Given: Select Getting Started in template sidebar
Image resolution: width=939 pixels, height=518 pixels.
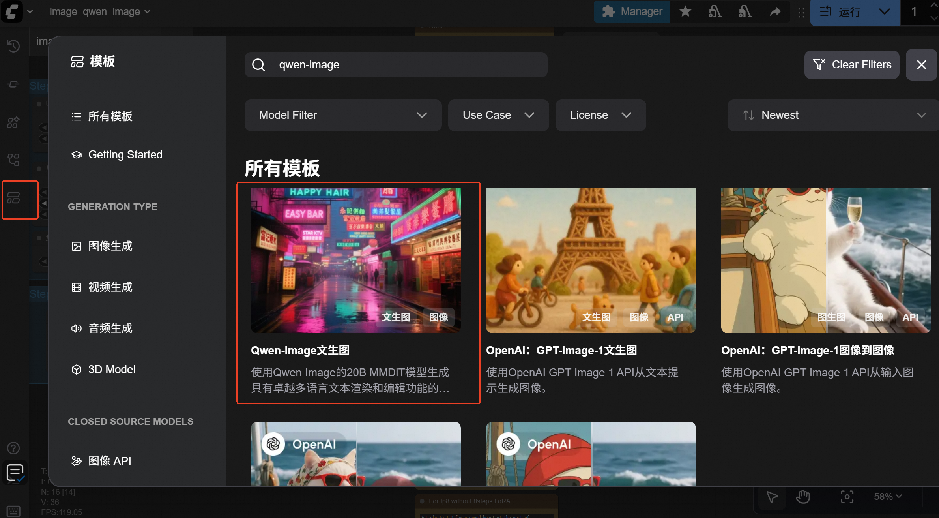Looking at the screenshot, I should coord(125,154).
